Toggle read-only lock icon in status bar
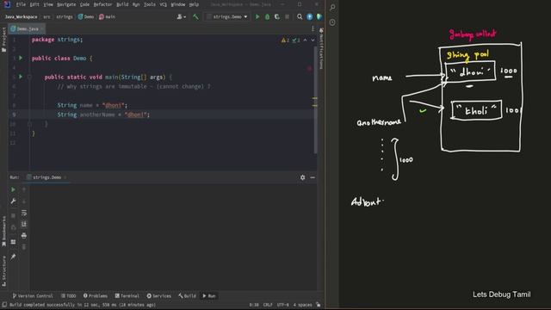Screen dimensions: 551x310 click(319, 305)
